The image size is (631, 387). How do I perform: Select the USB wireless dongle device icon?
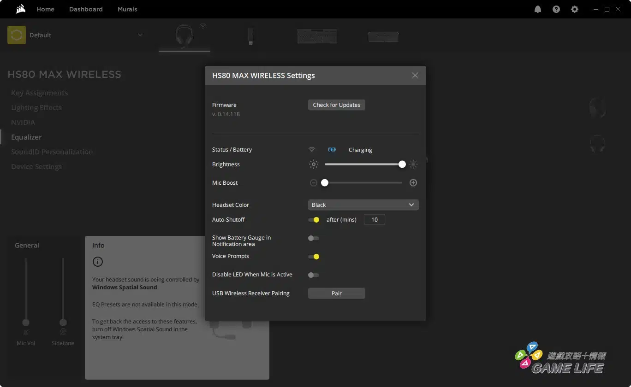[x=250, y=36]
